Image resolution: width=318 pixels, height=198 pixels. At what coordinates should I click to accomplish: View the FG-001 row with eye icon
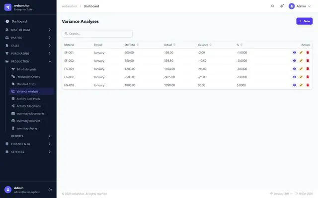[x=295, y=69]
